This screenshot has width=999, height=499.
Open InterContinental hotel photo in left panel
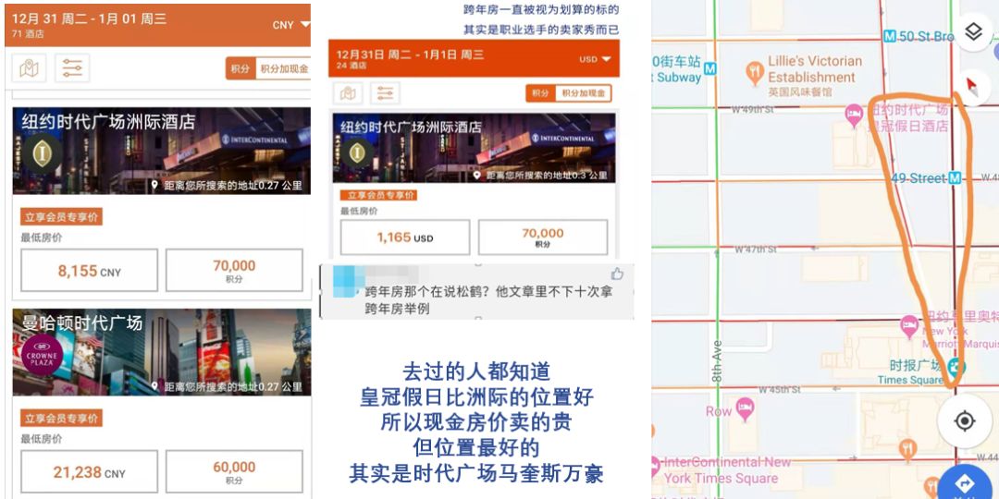click(x=162, y=151)
